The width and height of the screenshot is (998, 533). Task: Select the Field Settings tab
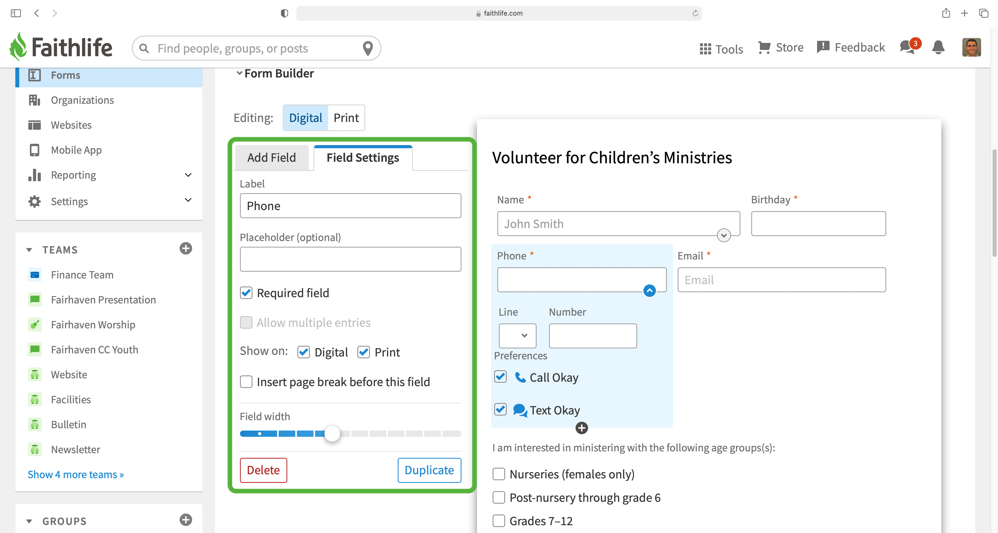363,158
